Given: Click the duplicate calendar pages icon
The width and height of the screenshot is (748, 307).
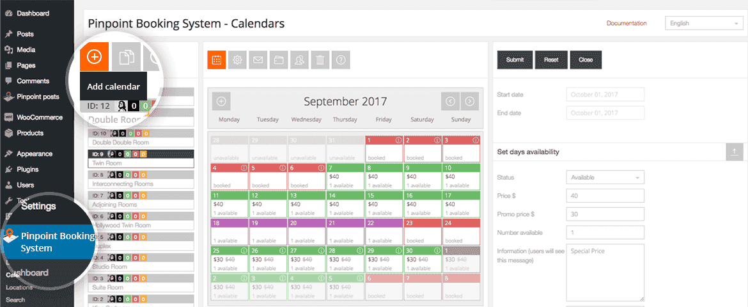Looking at the screenshot, I should [127, 57].
